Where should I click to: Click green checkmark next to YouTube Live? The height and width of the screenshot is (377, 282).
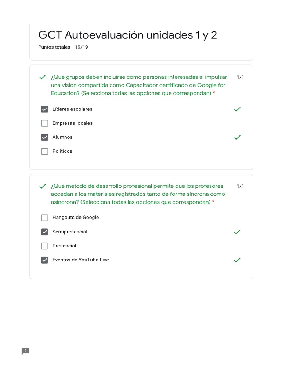(237, 260)
